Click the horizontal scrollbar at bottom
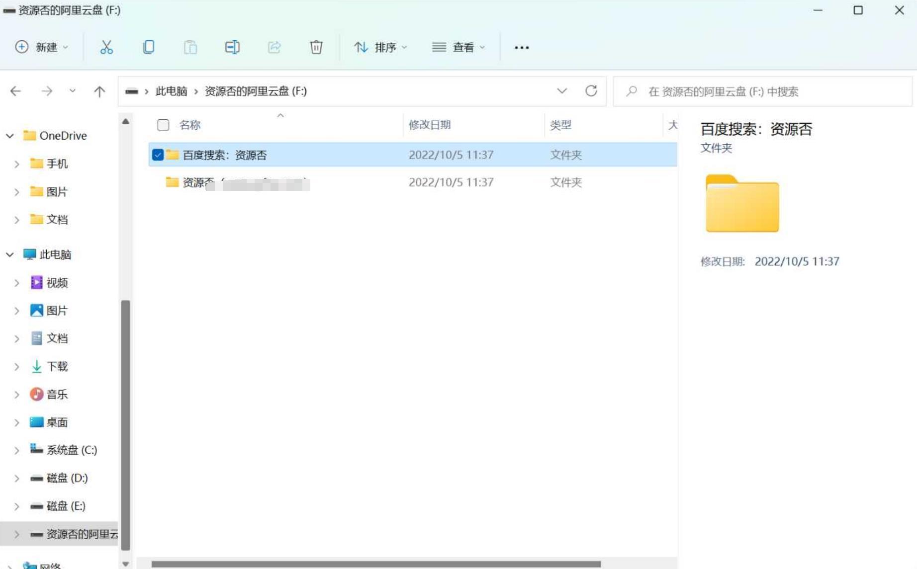The image size is (917, 569). [376, 564]
